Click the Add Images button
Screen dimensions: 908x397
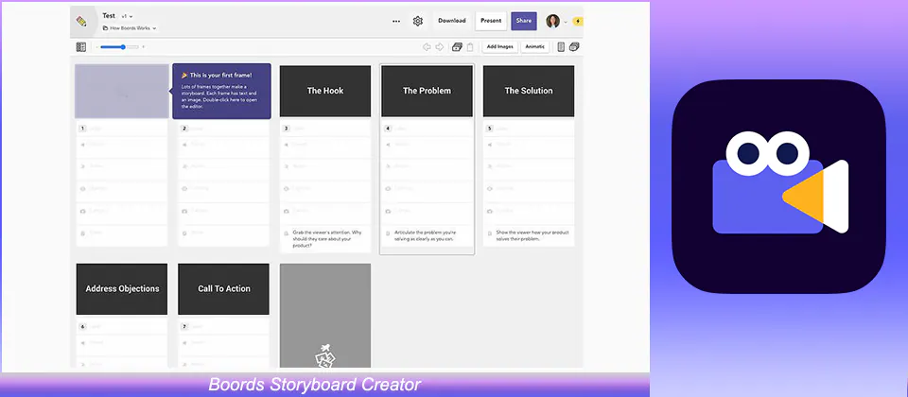point(499,47)
